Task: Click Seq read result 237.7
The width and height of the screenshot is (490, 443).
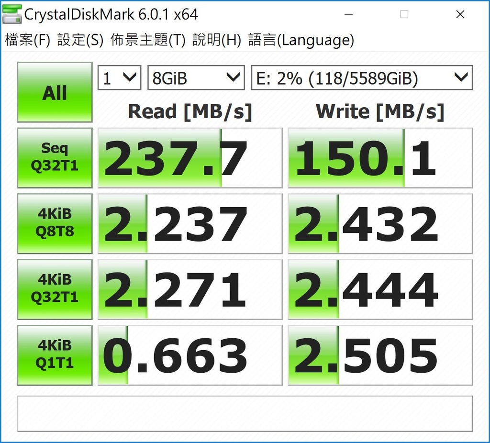Action: 190,158
